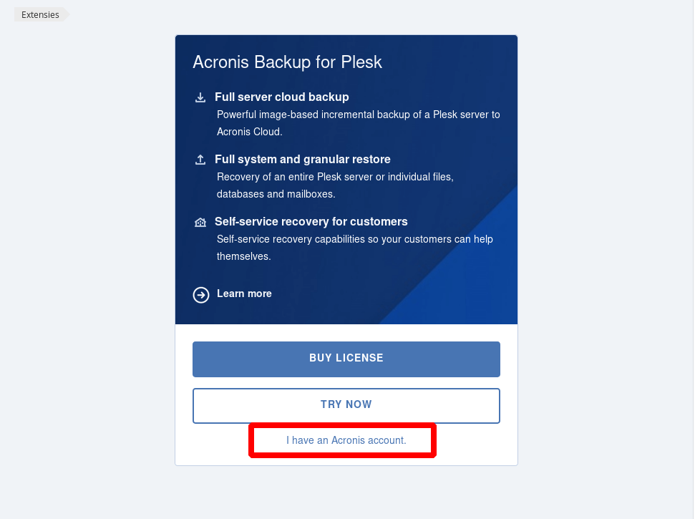Select the Full system and granular restore heading
The height and width of the screenshot is (519, 695).
(302, 159)
